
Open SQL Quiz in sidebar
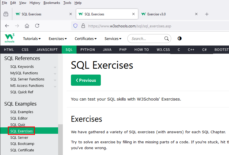(x=18, y=125)
